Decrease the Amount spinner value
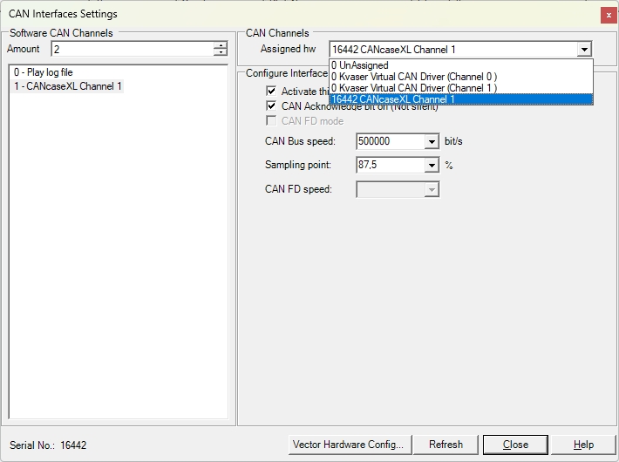The image size is (619, 462). [x=221, y=52]
